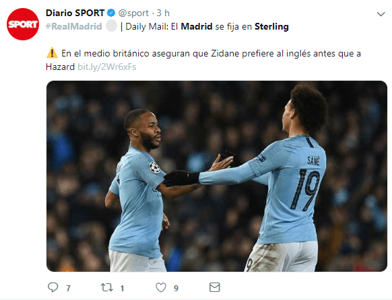The width and height of the screenshot is (392, 300).
Task: Open the #RealMadrid hashtag
Action: pyautogui.click(x=73, y=26)
